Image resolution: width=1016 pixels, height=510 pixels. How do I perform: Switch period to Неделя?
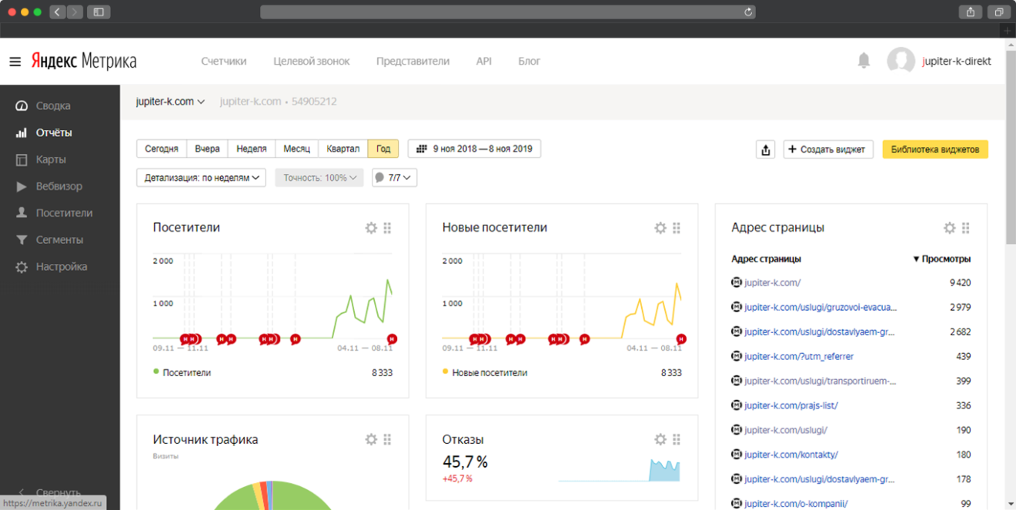click(252, 149)
